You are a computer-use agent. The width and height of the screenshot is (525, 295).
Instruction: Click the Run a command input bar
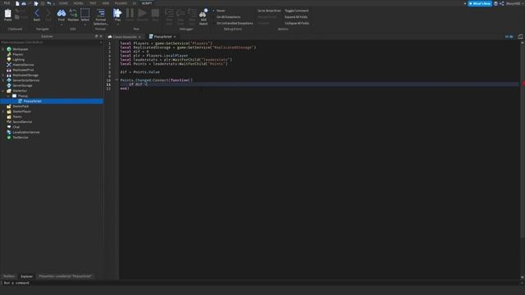[261, 283]
